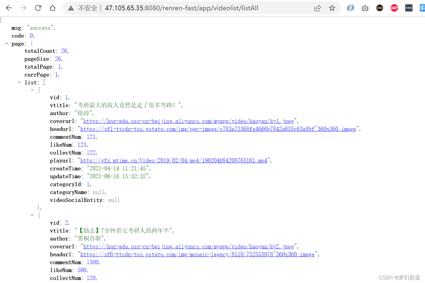This screenshot has height=283, width=425.
Task: Select the collectNum value 122
Action: pyautogui.click(x=91, y=153)
